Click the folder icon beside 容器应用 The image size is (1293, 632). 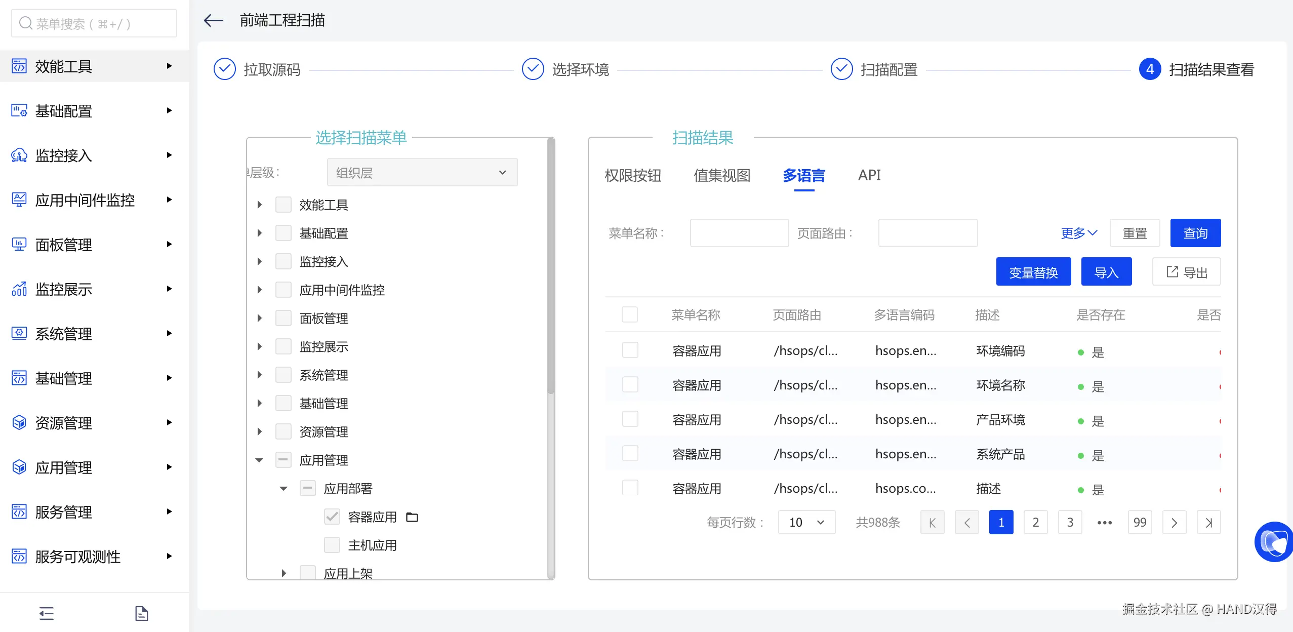pyautogui.click(x=412, y=517)
